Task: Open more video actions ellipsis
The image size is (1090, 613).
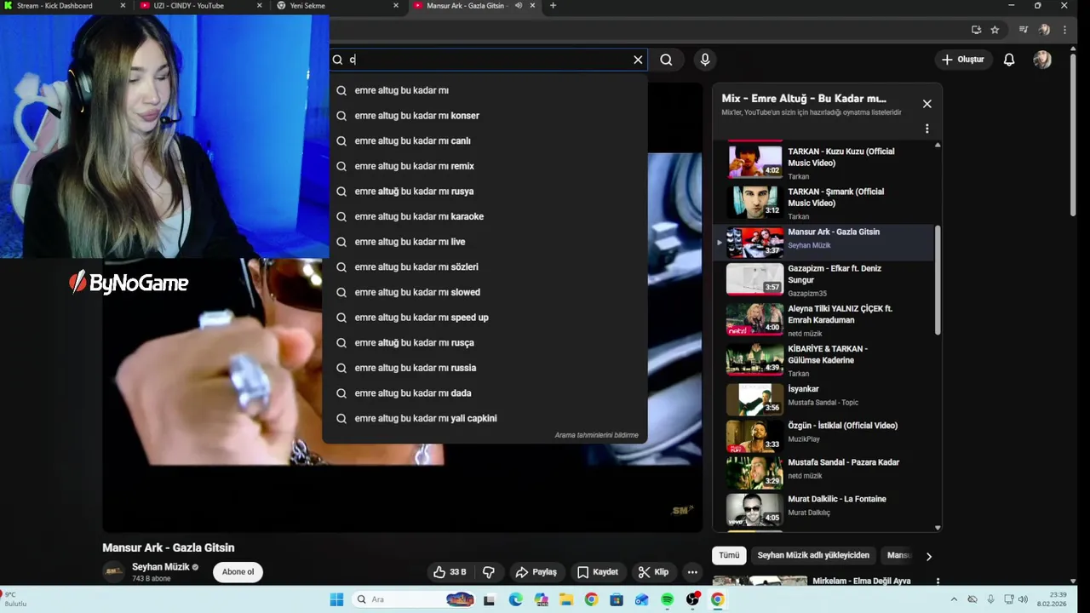Action: coord(692,572)
